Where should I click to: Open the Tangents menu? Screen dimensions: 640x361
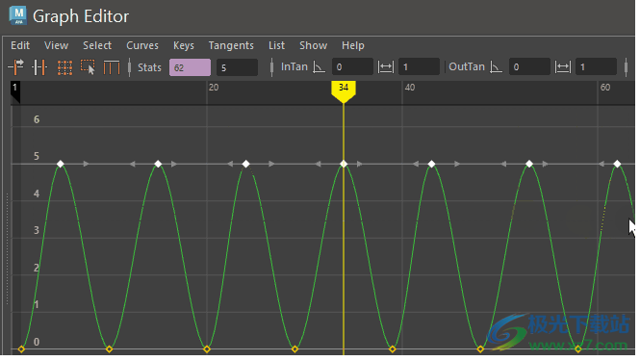tap(231, 45)
